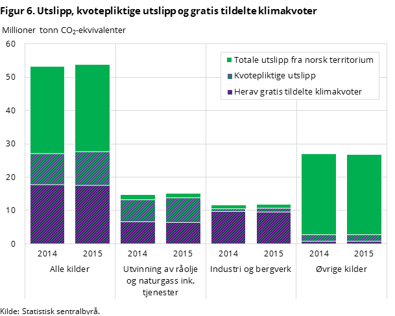Click large green segment of seventh bar

point(319,194)
